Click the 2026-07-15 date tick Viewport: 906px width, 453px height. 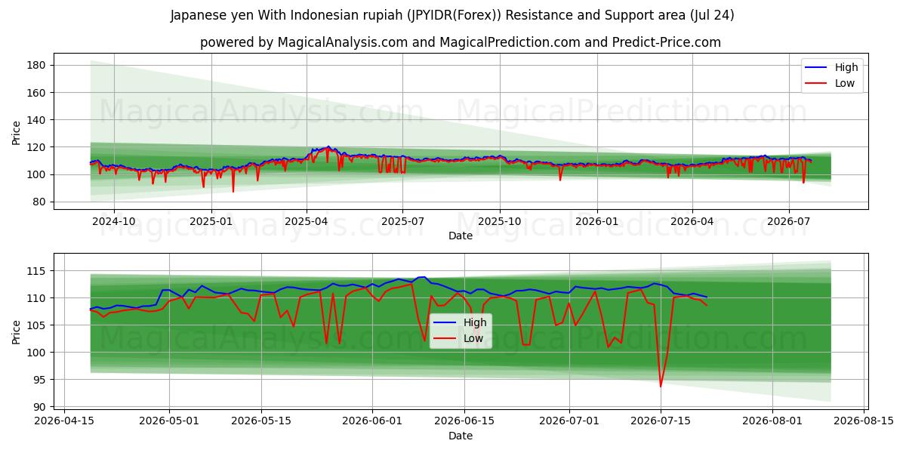pyautogui.click(x=661, y=421)
